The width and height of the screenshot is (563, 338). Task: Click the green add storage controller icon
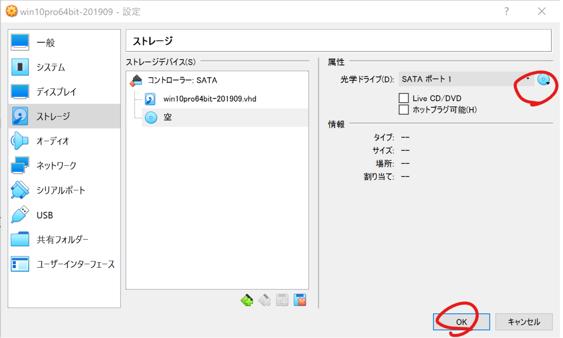247,300
